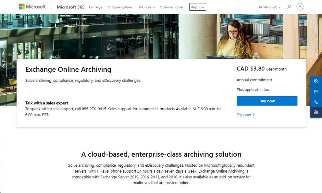
Task: Open the search icon in the header
Action: (288, 7)
